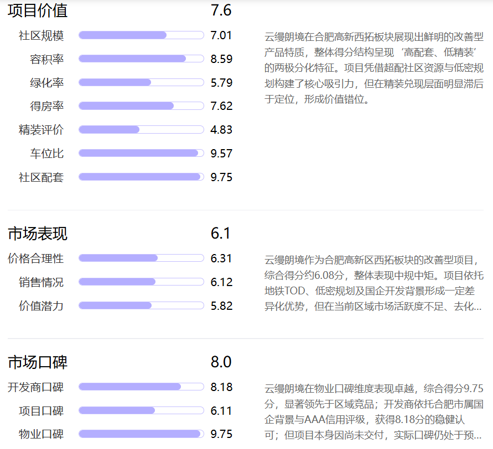
Task: Click the 价格合理性 progress bar
Action: 141,258
